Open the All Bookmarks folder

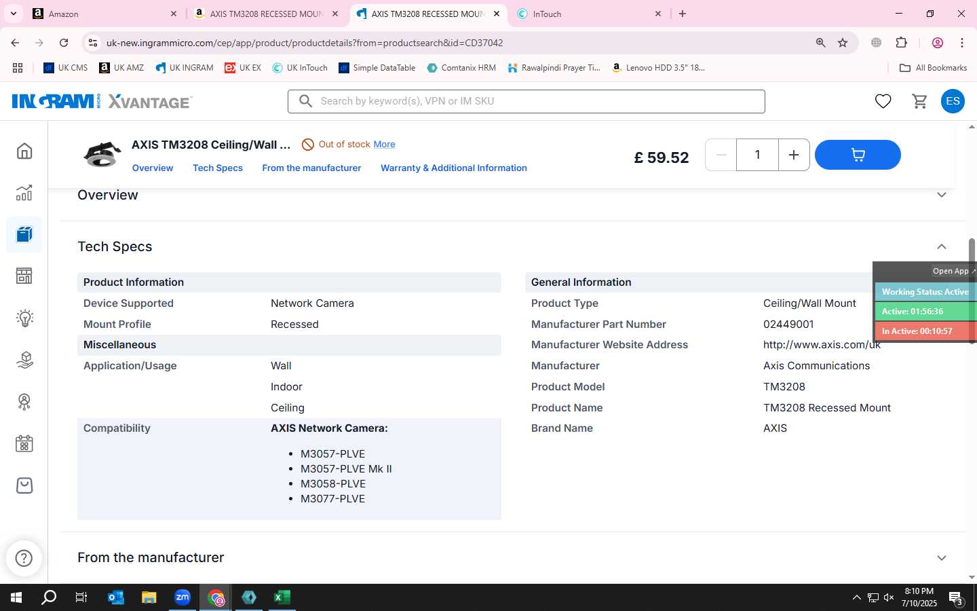[933, 68]
